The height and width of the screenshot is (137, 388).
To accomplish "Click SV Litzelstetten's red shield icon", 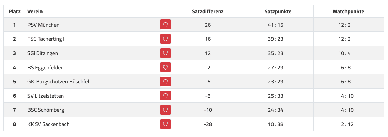I will click(165, 96).
